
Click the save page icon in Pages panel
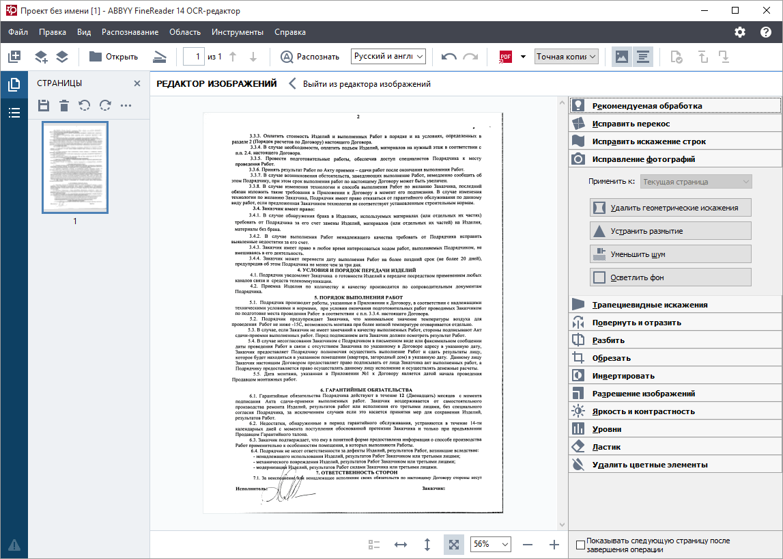point(44,105)
